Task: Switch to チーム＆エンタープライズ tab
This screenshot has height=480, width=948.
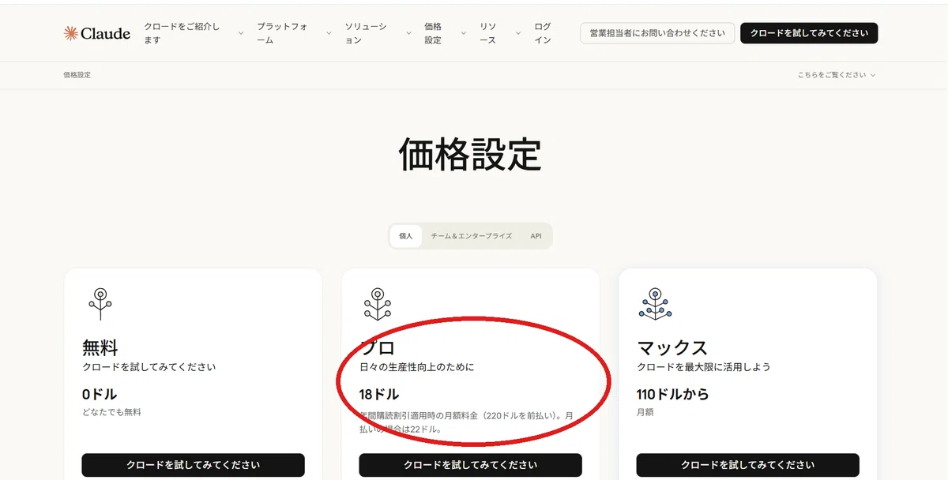Action: coord(472,236)
